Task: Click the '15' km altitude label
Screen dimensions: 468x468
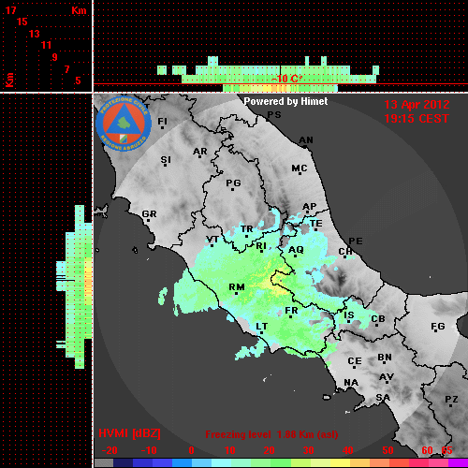Action: [x=22, y=22]
